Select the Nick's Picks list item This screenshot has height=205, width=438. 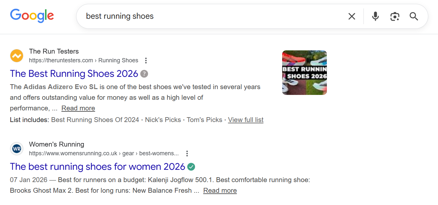pos(163,119)
